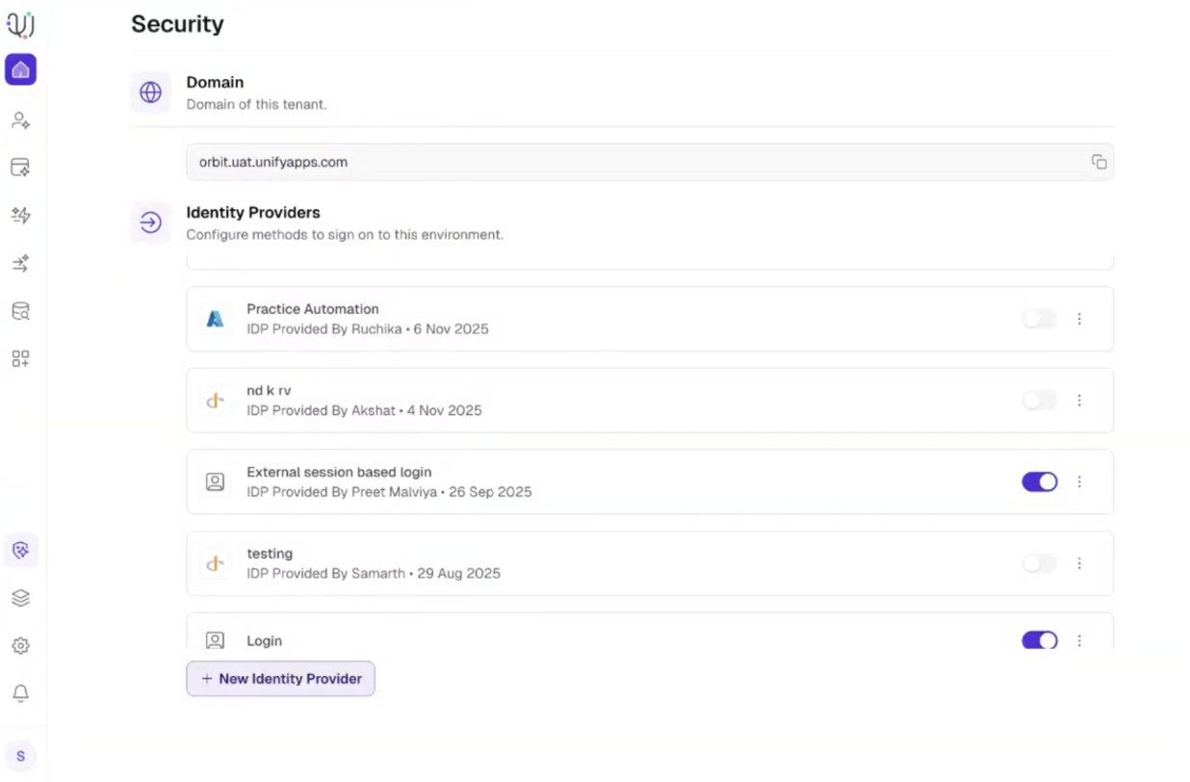Open the S user avatar
This screenshot has width=1190, height=782.
click(x=20, y=757)
